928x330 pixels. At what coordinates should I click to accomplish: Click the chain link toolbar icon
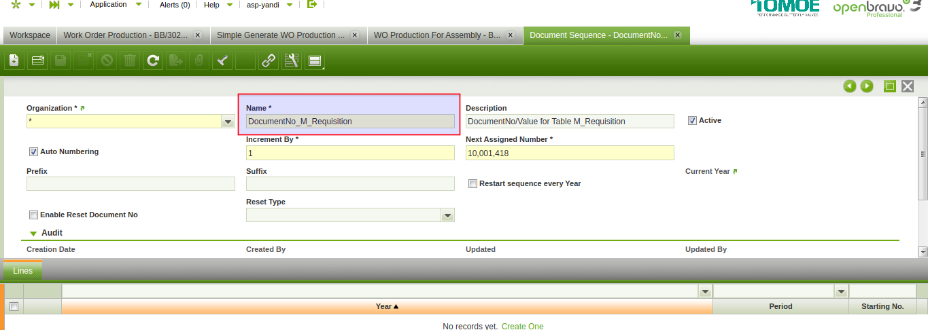pyautogui.click(x=269, y=61)
